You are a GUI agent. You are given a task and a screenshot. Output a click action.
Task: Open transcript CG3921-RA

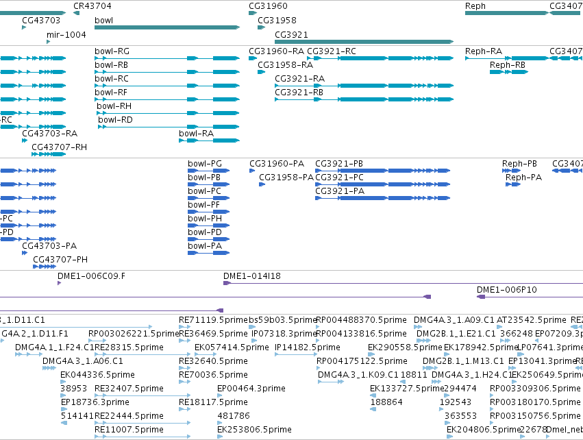[364, 86]
